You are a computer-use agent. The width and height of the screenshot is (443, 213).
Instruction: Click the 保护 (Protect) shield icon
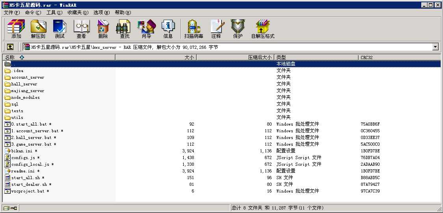pos(238,29)
